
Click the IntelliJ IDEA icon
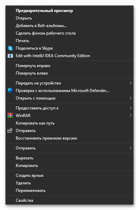click(10, 56)
